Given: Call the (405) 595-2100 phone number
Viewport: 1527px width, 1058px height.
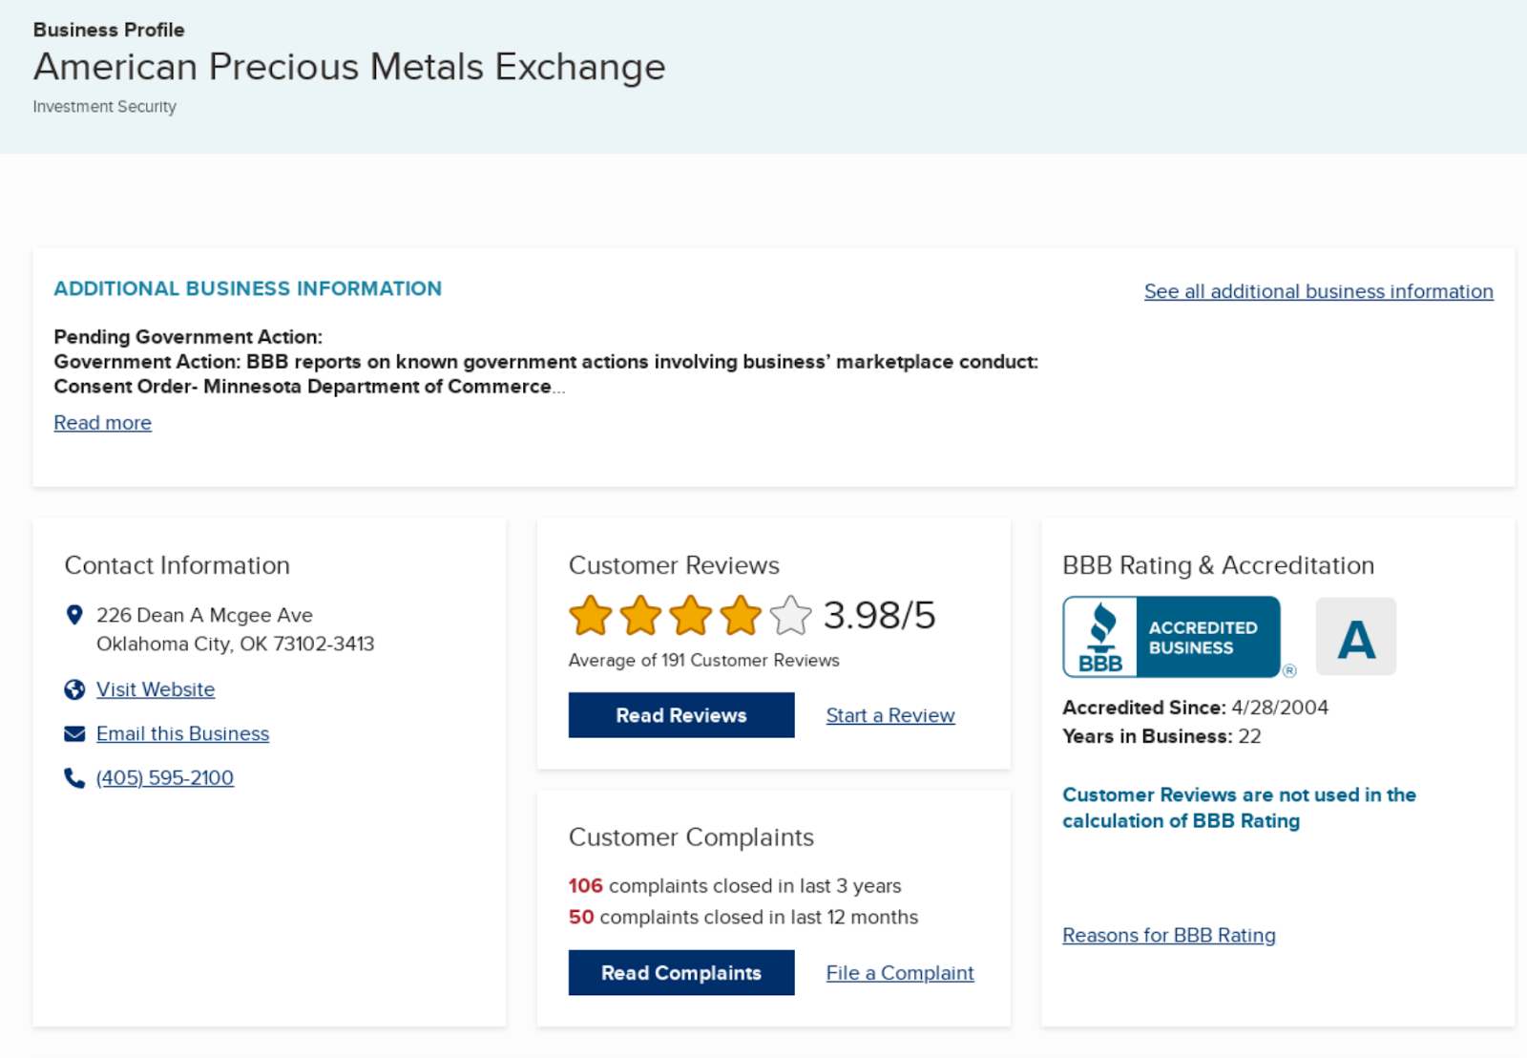Looking at the screenshot, I should coord(165,778).
